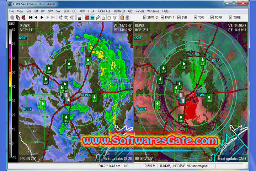256x171 pixels.
Task: Toggle the TORR checkbox
Action: 212,17
